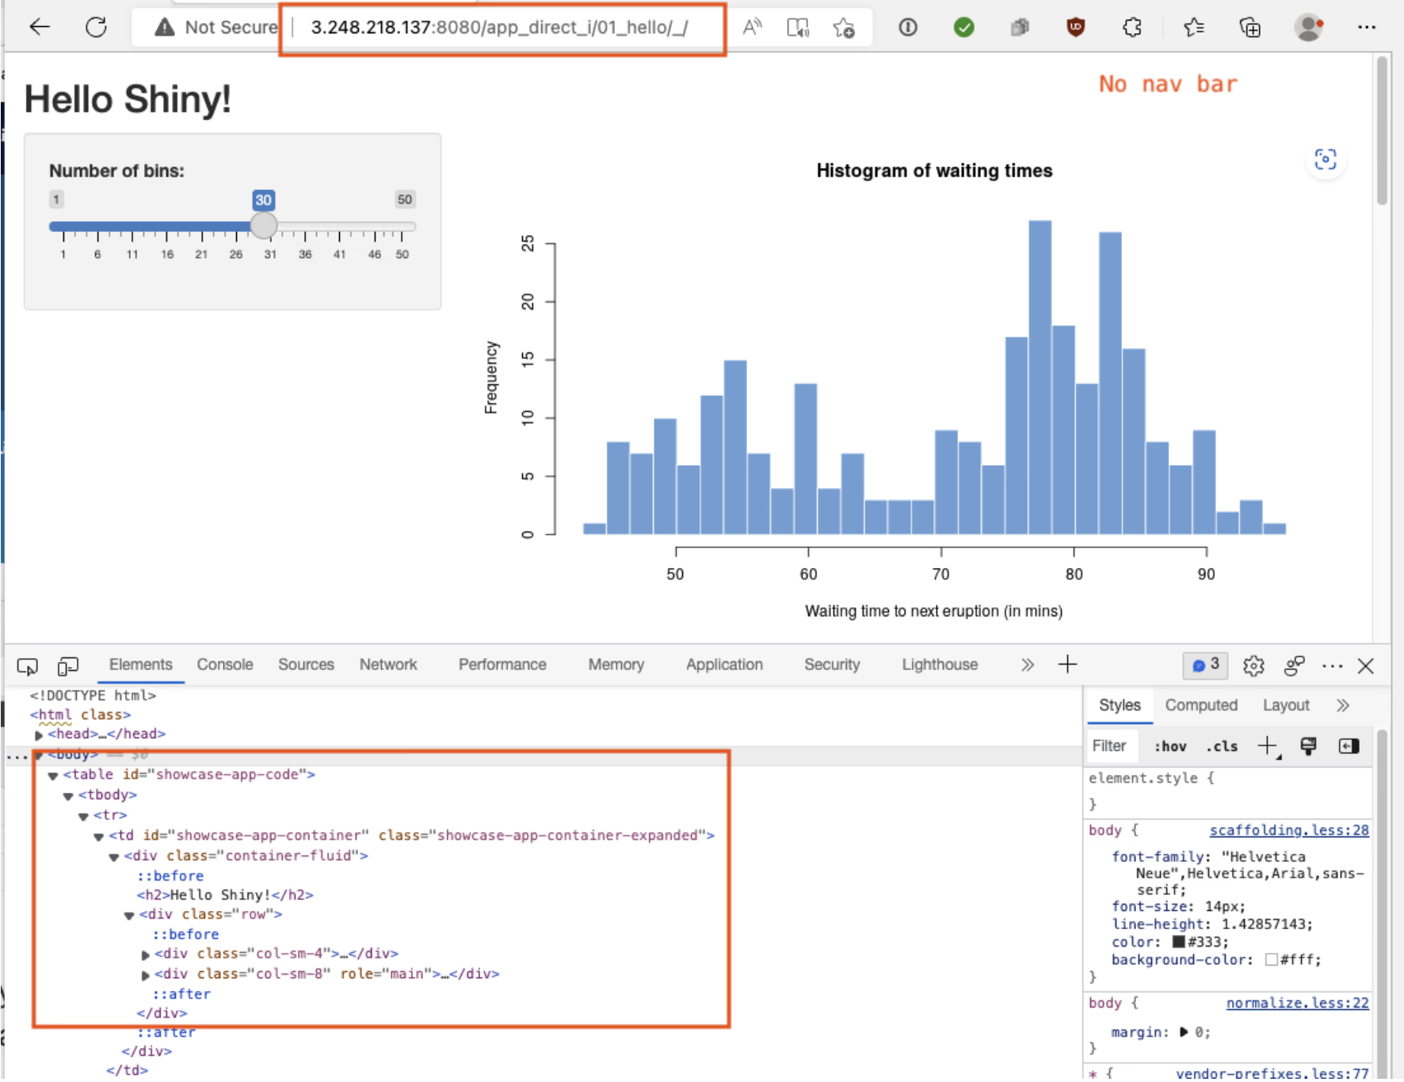1404x1082 pixels.
Task: Toggle the .cls class editor
Action: click(x=1222, y=745)
